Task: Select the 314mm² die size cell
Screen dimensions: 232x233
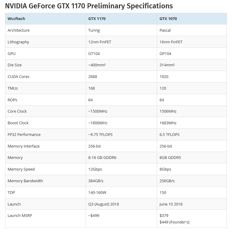Action: tap(167, 65)
